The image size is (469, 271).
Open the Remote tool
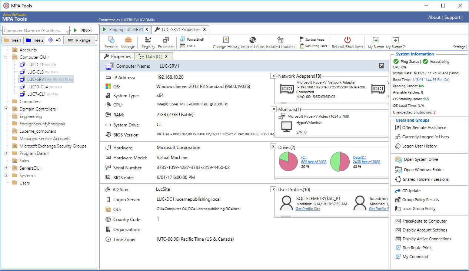(111, 43)
